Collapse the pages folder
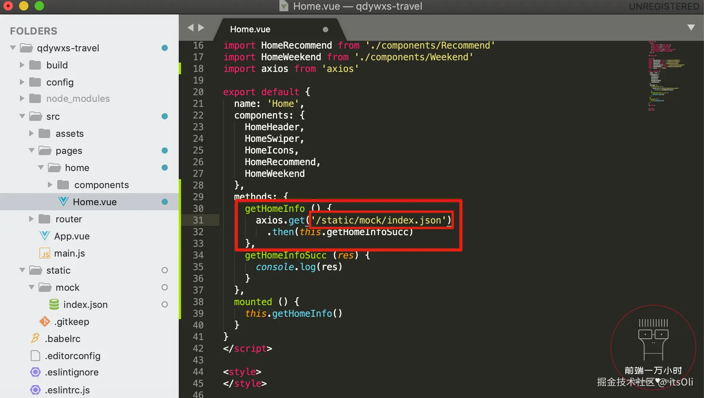Image resolution: width=704 pixels, height=398 pixels. tap(32, 150)
